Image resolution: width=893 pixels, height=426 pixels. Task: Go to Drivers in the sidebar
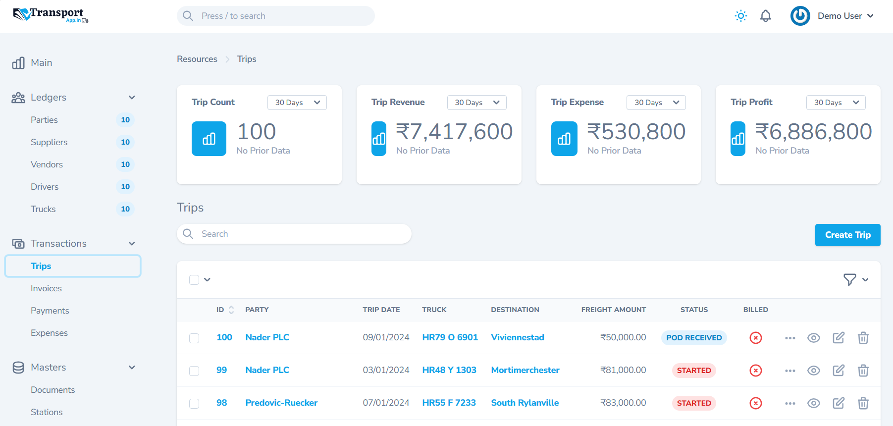point(45,187)
